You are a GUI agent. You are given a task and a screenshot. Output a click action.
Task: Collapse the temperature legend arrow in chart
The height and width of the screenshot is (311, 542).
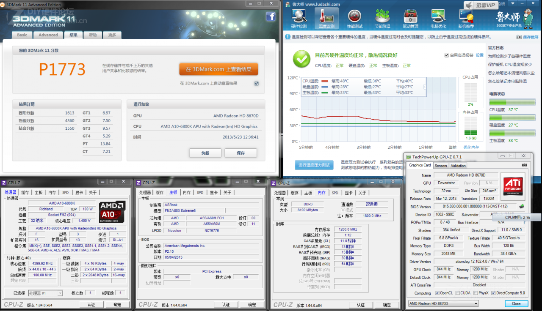pos(424,87)
